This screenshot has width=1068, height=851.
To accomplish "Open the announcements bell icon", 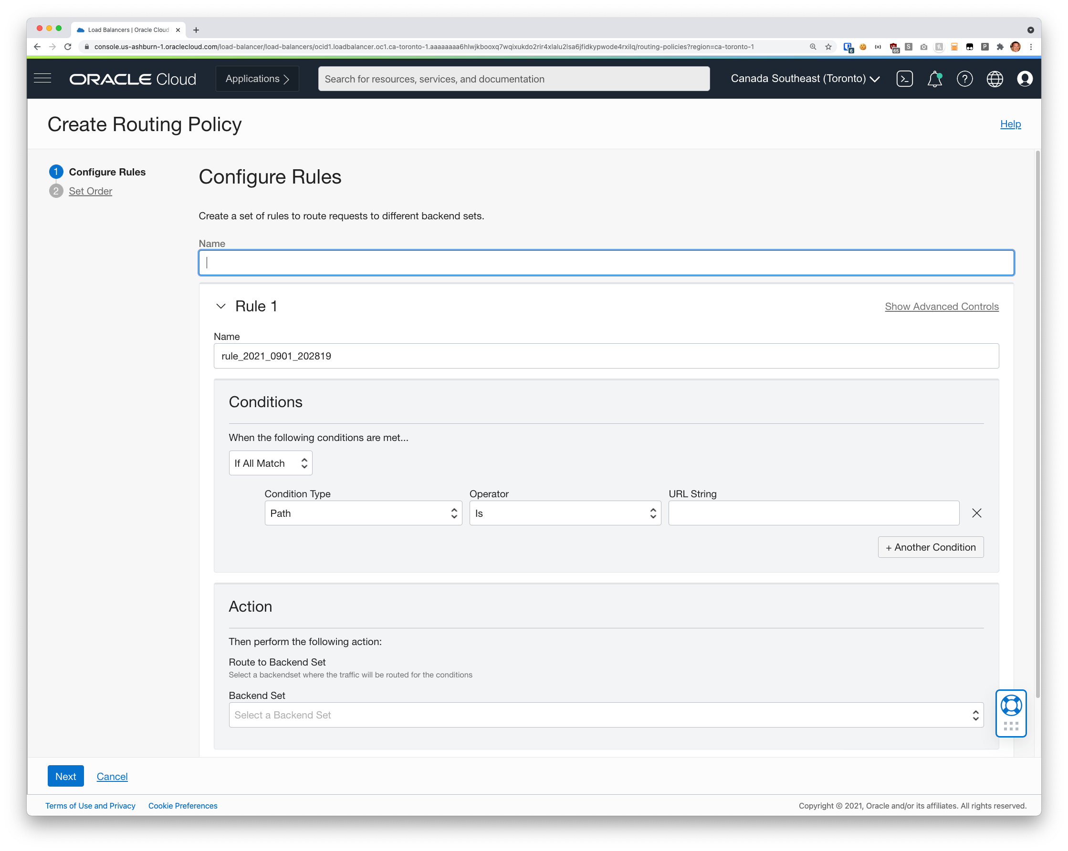I will (934, 79).
